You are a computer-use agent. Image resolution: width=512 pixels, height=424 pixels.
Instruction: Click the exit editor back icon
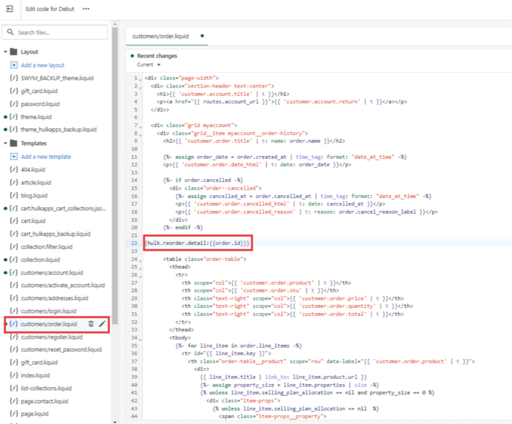coord(10,9)
